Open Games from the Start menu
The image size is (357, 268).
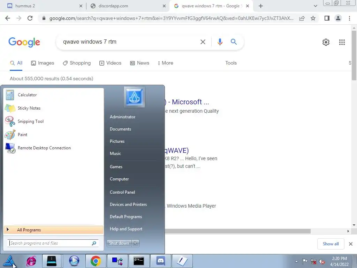(116, 167)
